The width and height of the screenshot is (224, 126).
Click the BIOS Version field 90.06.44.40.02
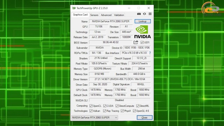point(111,42)
